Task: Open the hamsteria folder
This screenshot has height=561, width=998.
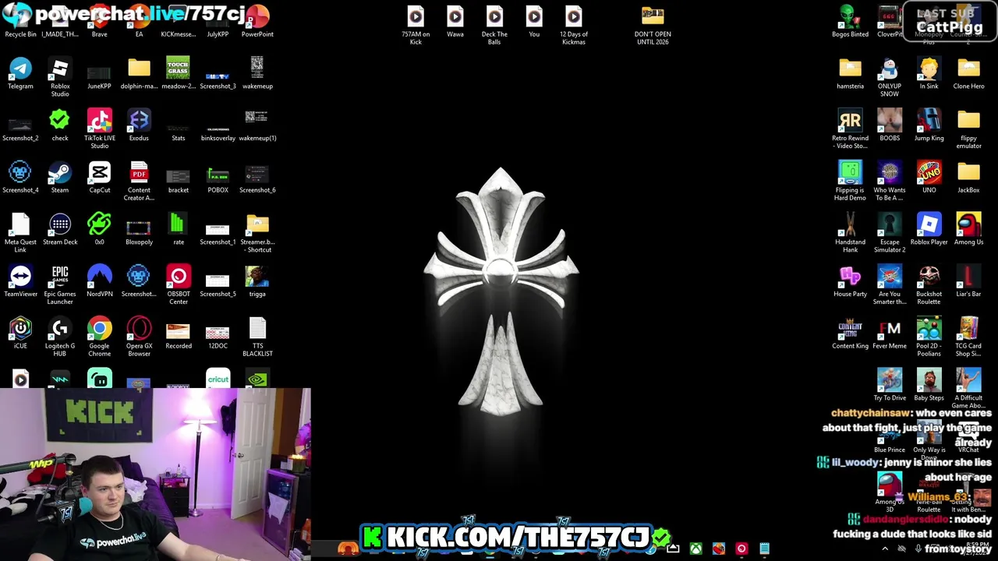Action: tap(850, 74)
